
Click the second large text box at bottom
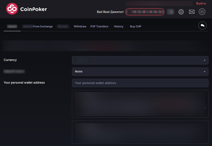[140, 132]
